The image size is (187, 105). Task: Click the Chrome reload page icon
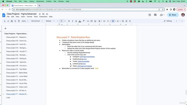(x=10, y=9)
